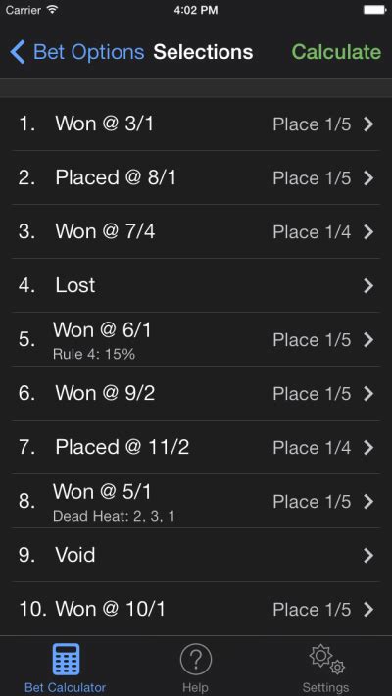Open selection 6 Won @ 9/2

pyautogui.click(x=196, y=393)
